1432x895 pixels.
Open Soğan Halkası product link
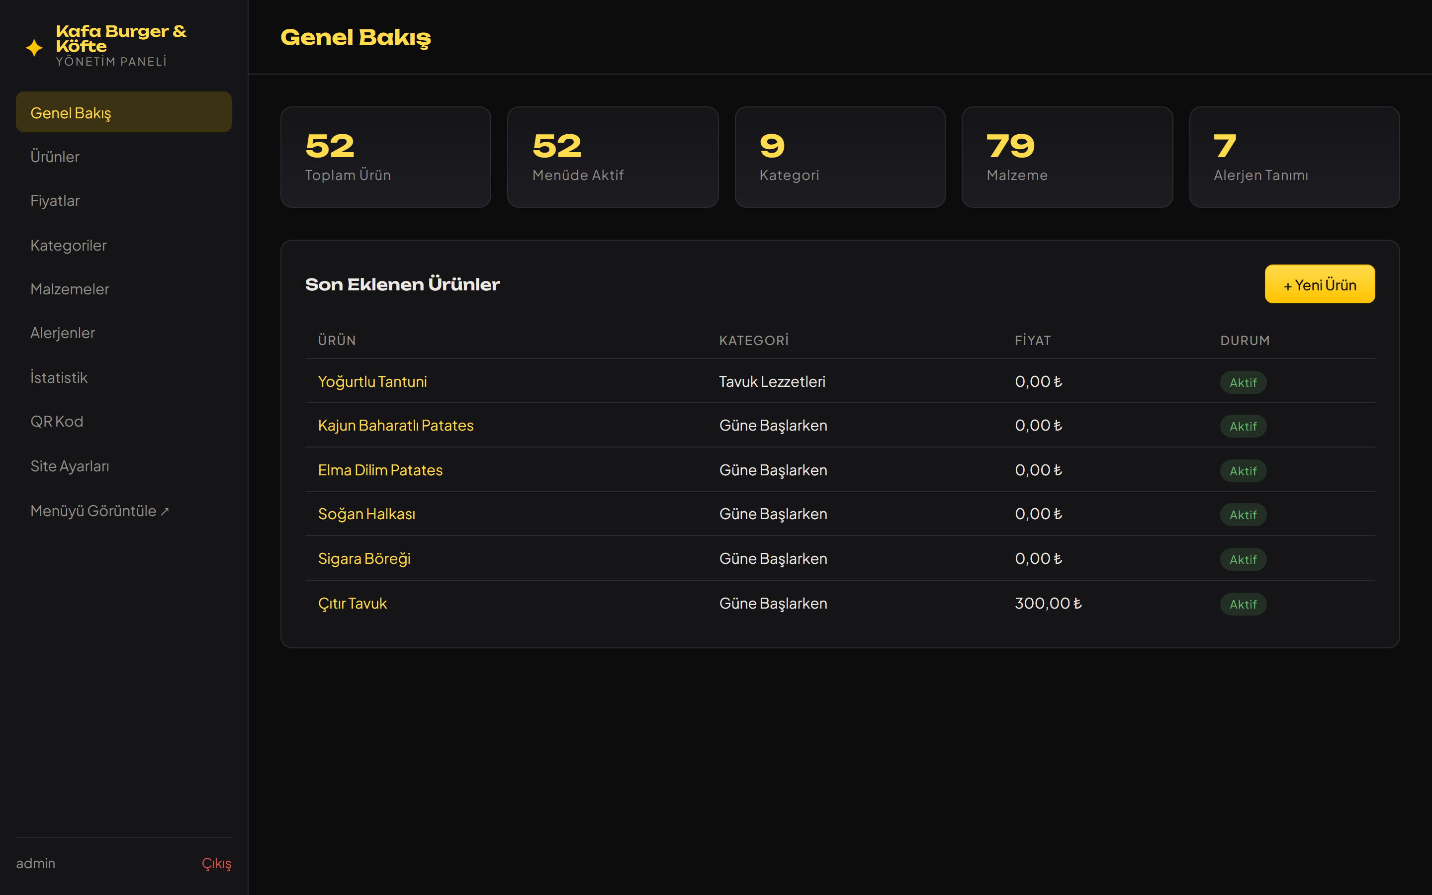point(366,514)
